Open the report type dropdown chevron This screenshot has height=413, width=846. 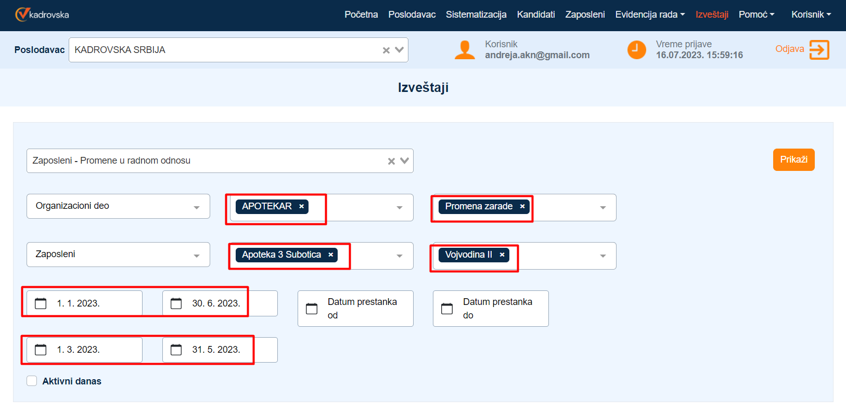coord(404,161)
